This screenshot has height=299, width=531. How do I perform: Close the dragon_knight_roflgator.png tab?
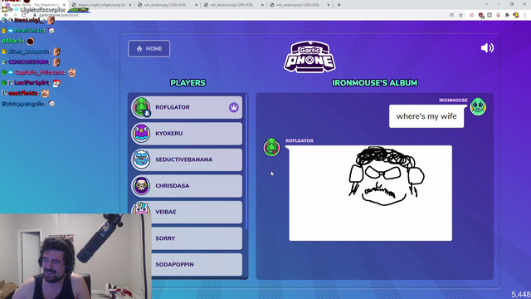[130, 5]
